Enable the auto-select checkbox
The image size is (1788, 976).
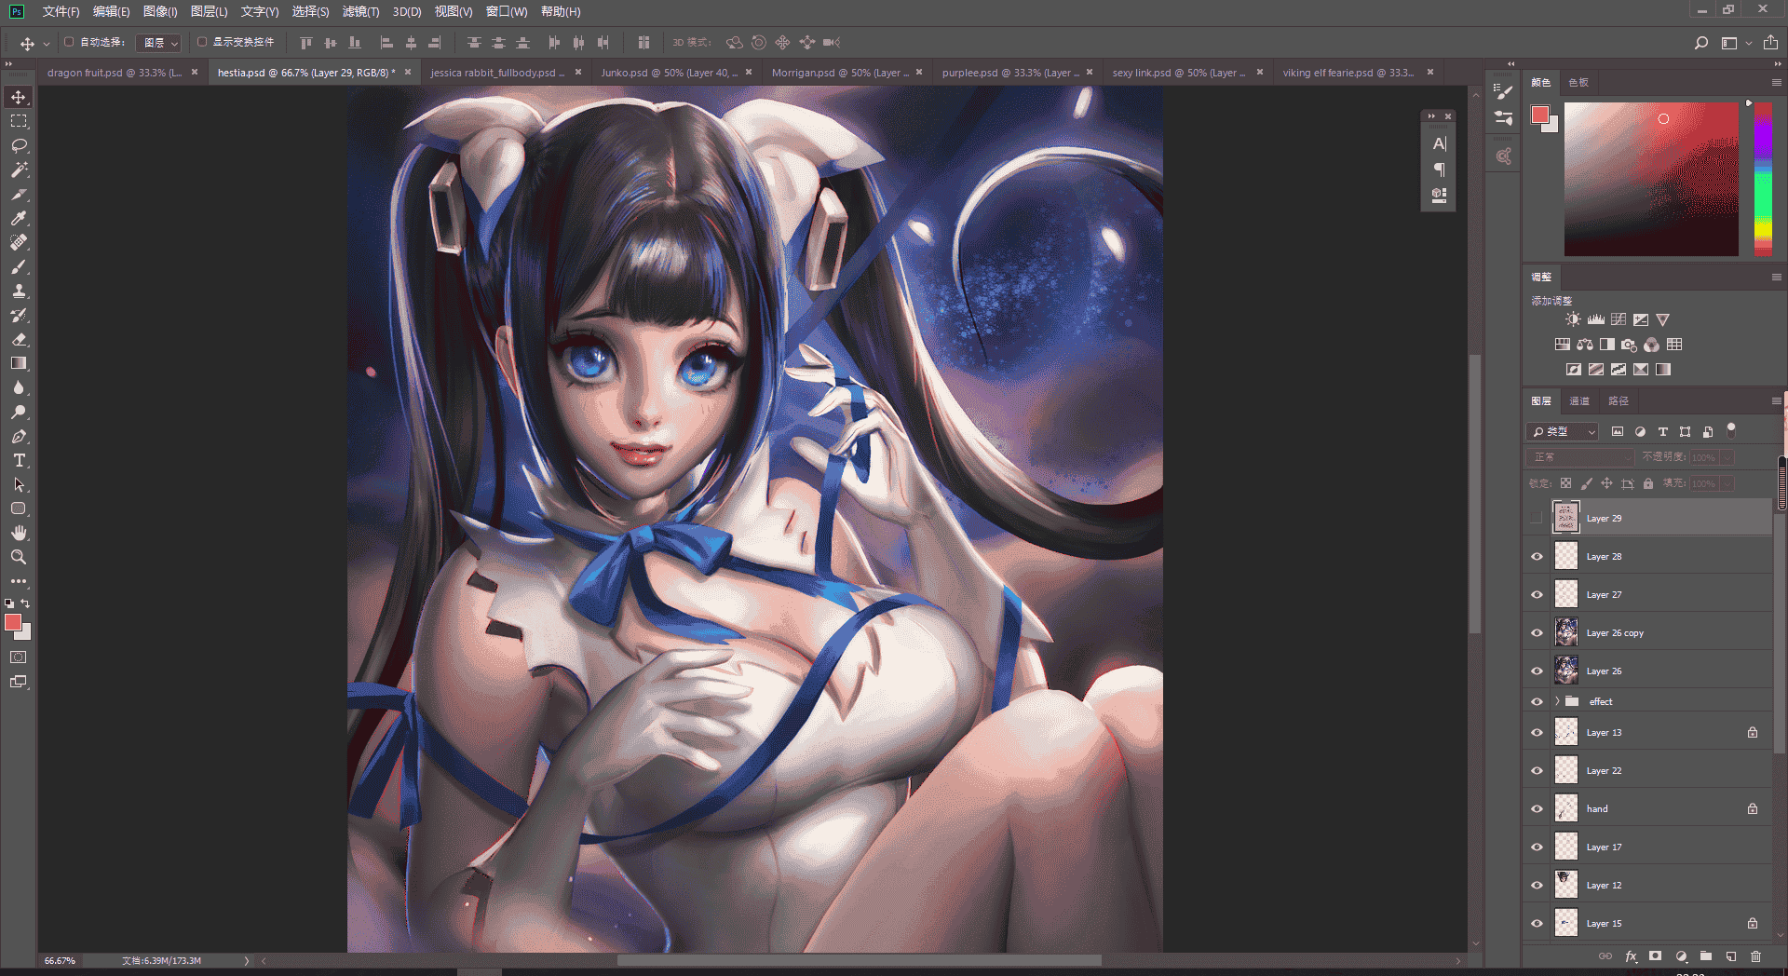pyautogui.click(x=69, y=42)
